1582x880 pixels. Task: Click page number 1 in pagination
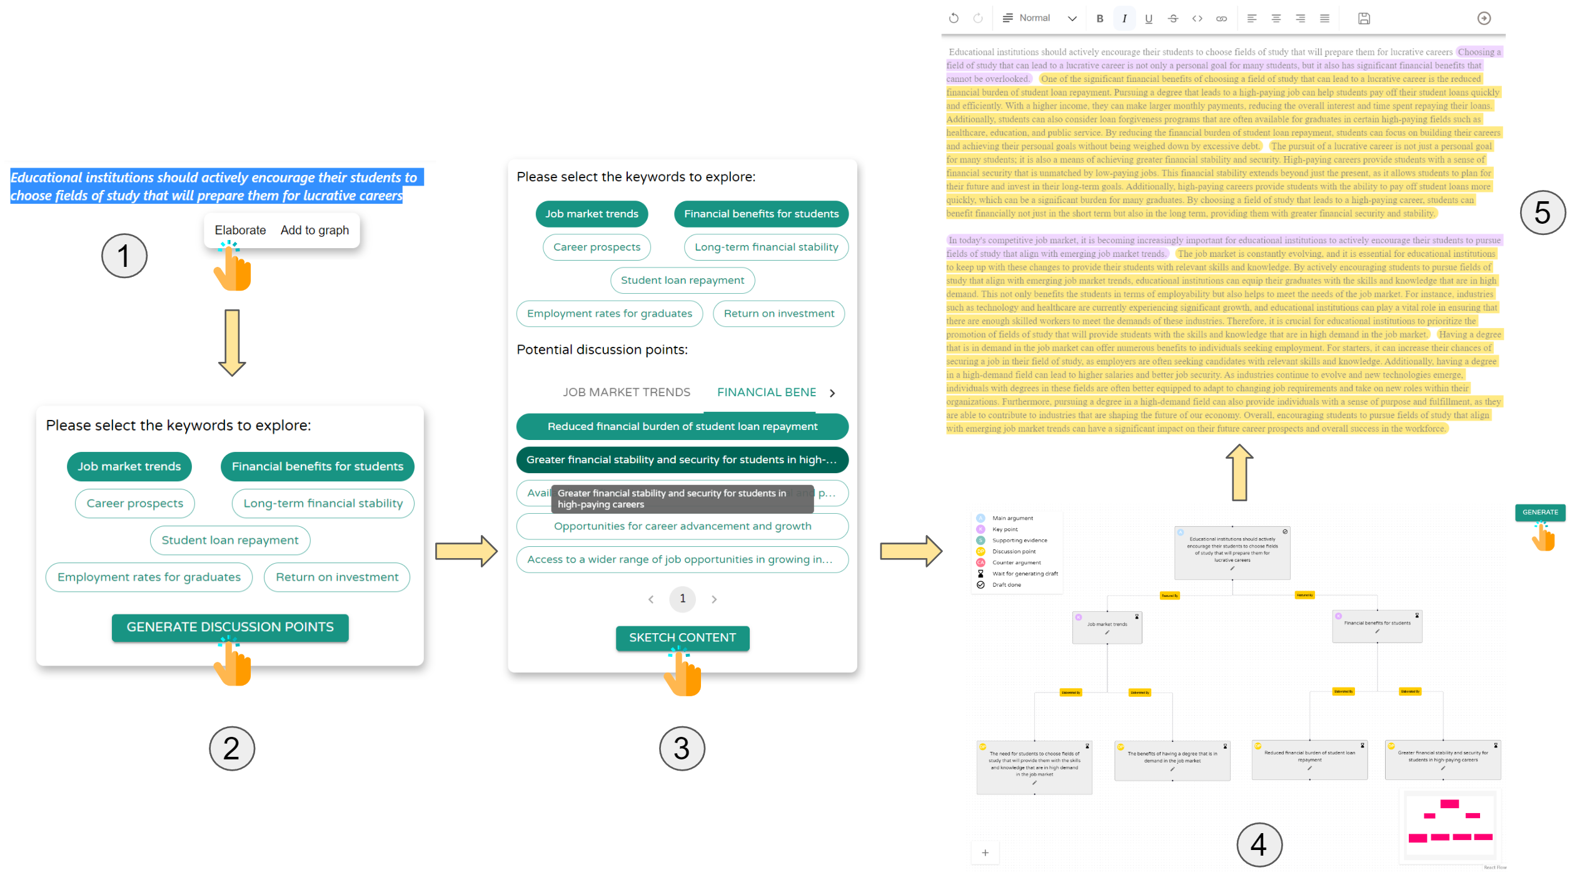pos(682,599)
